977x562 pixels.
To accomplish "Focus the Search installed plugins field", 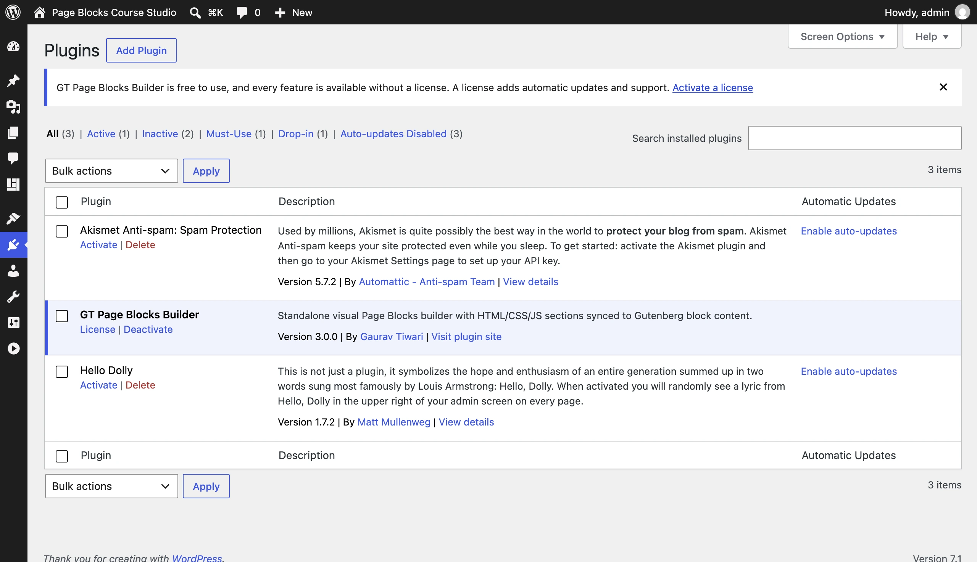I will click(x=854, y=138).
